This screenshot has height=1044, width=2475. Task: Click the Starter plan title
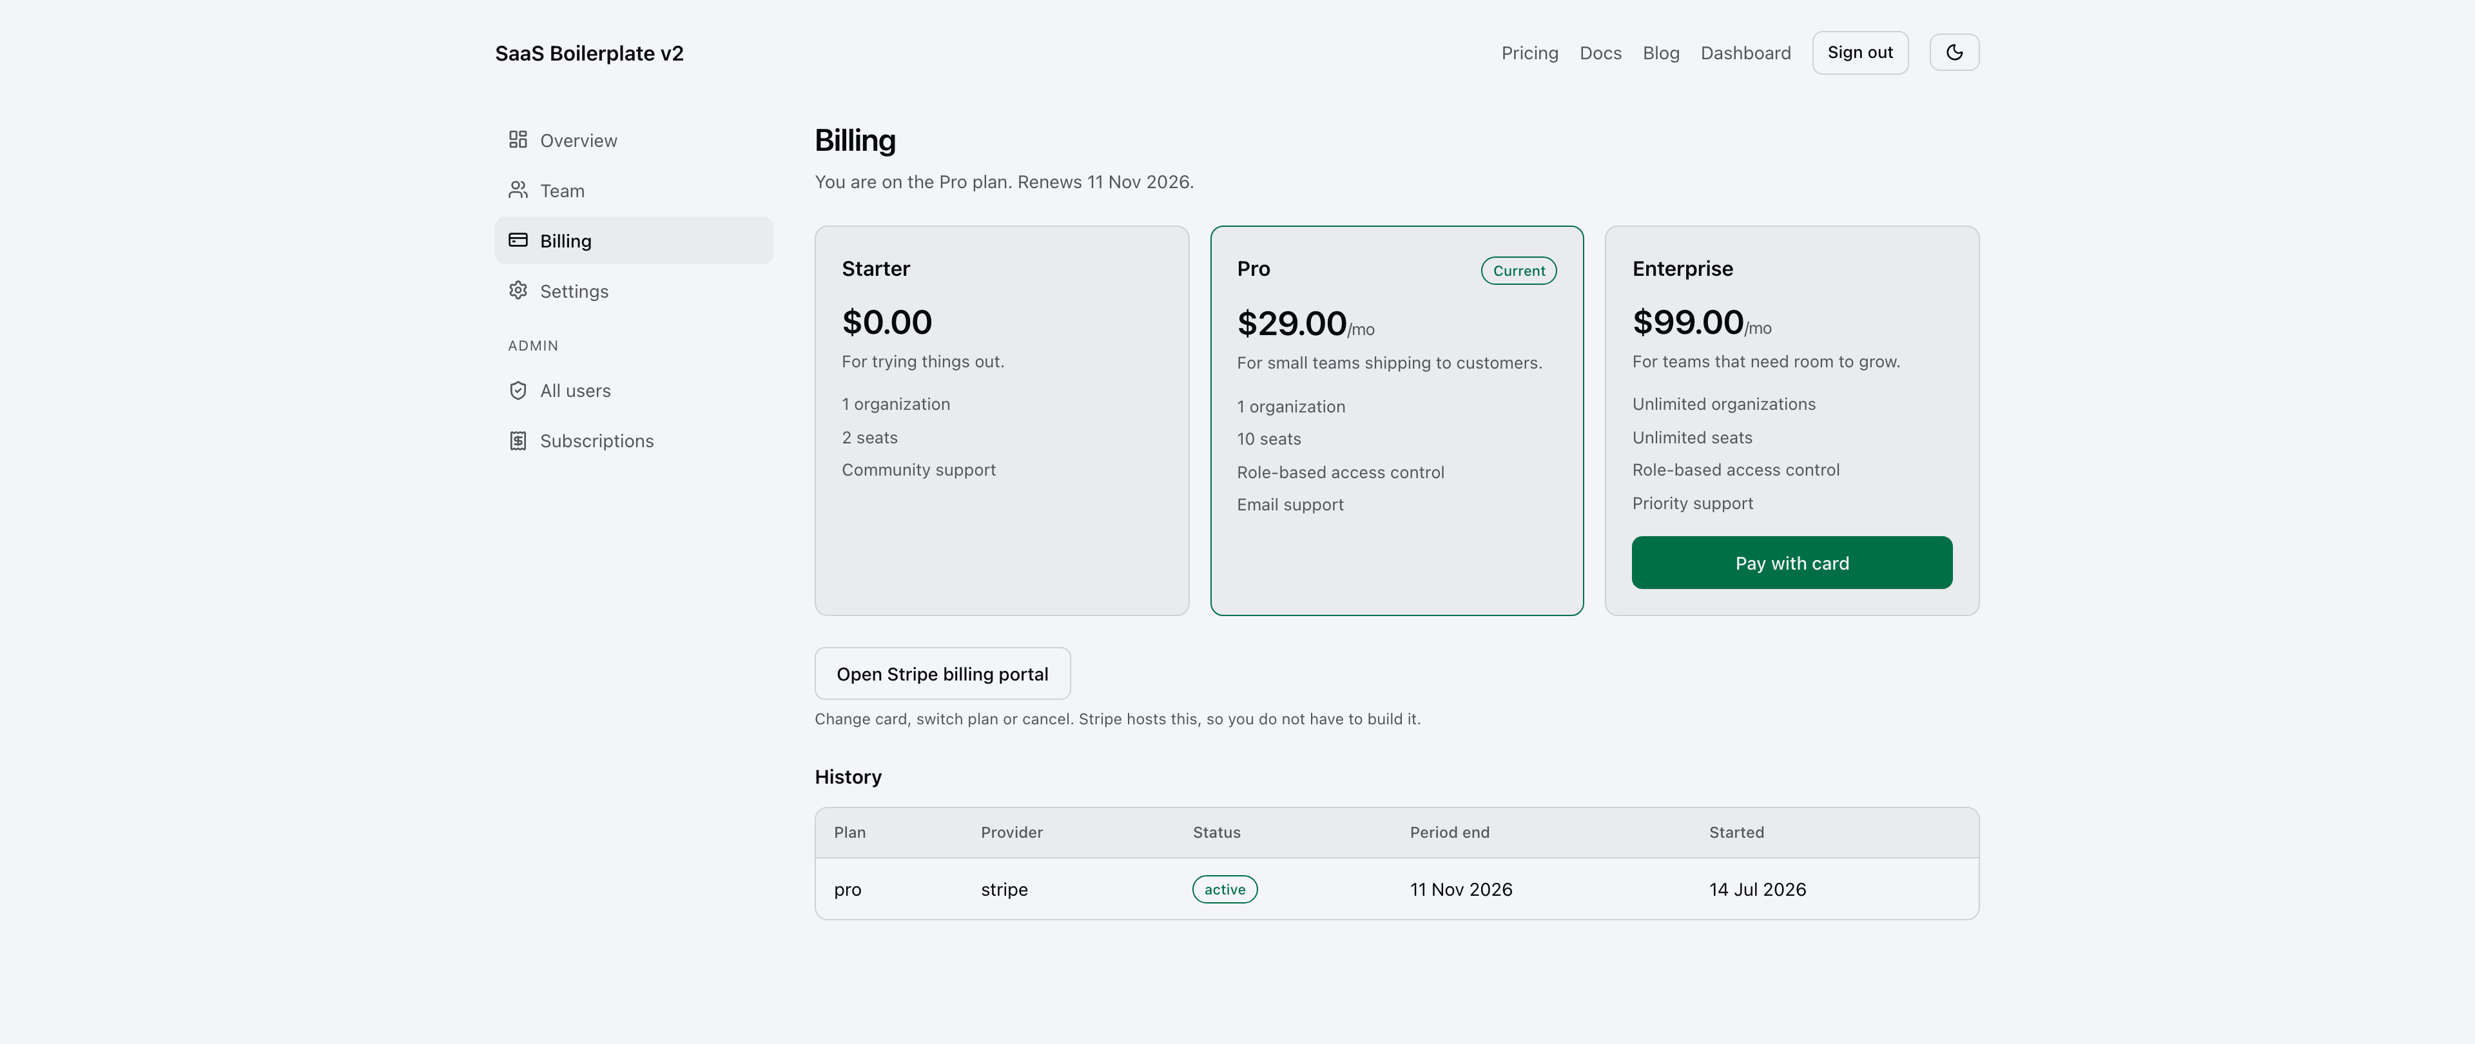(x=875, y=269)
